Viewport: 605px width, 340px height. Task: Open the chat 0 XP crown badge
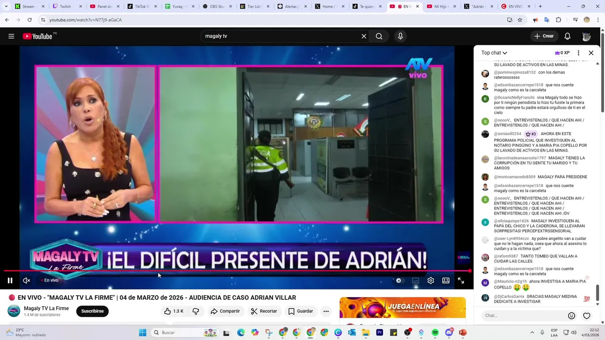point(562,53)
